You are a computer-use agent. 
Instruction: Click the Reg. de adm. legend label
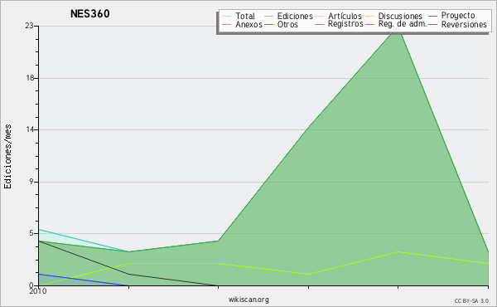tap(403, 24)
